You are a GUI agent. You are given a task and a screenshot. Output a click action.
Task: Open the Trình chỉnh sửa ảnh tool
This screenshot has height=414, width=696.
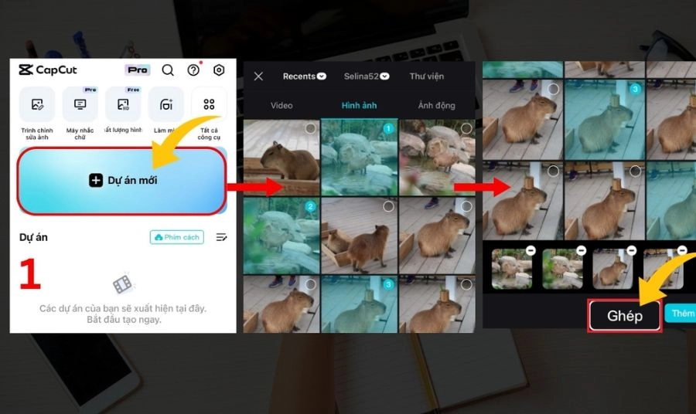[x=37, y=104]
